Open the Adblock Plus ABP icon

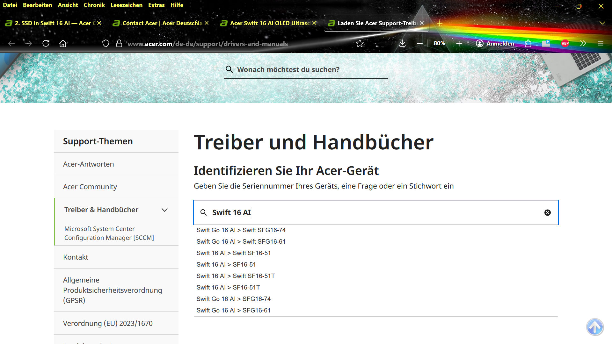pyautogui.click(x=565, y=43)
